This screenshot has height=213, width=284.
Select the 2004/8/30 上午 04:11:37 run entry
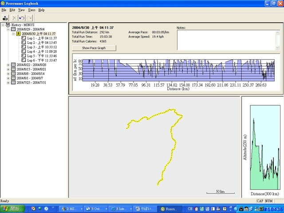pyautogui.click(x=39, y=34)
